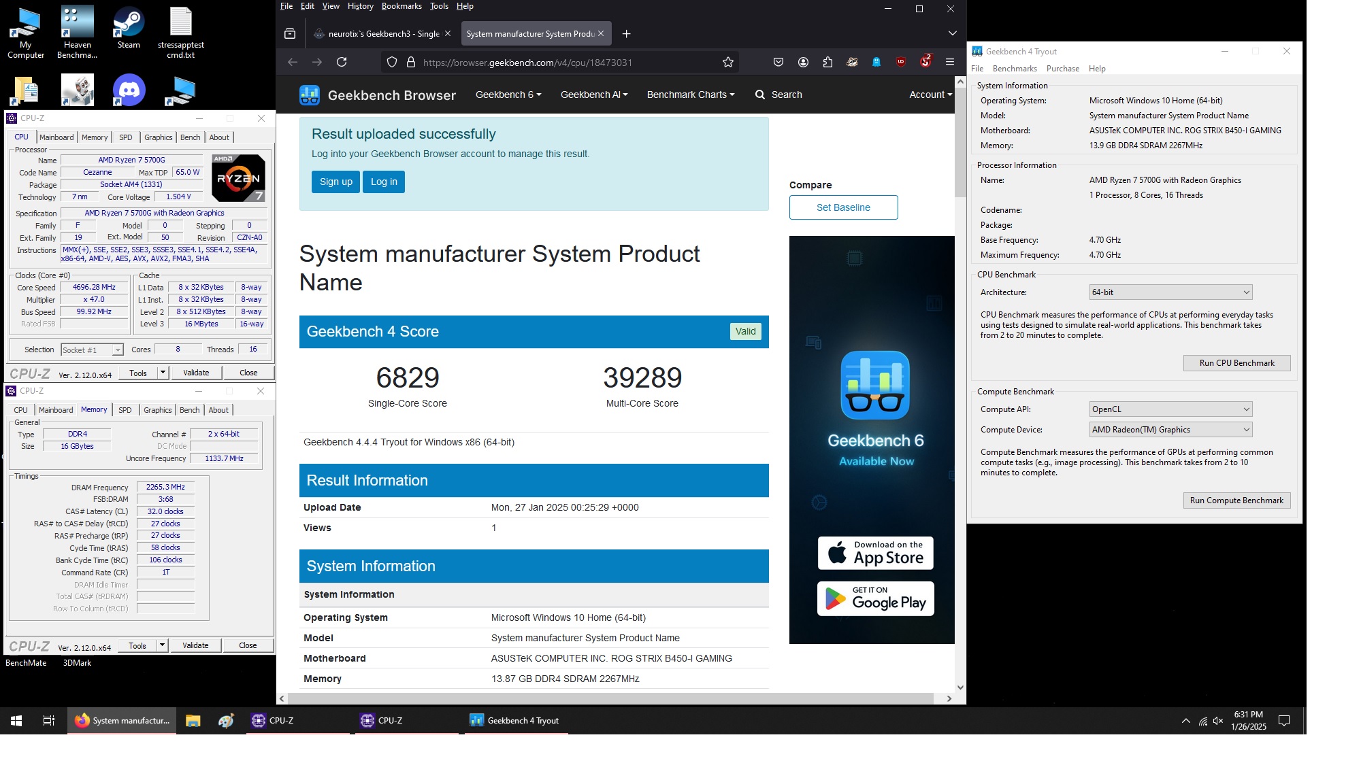
Task: Click Run Compute Benchmark button
Action: click(1236, 500)
